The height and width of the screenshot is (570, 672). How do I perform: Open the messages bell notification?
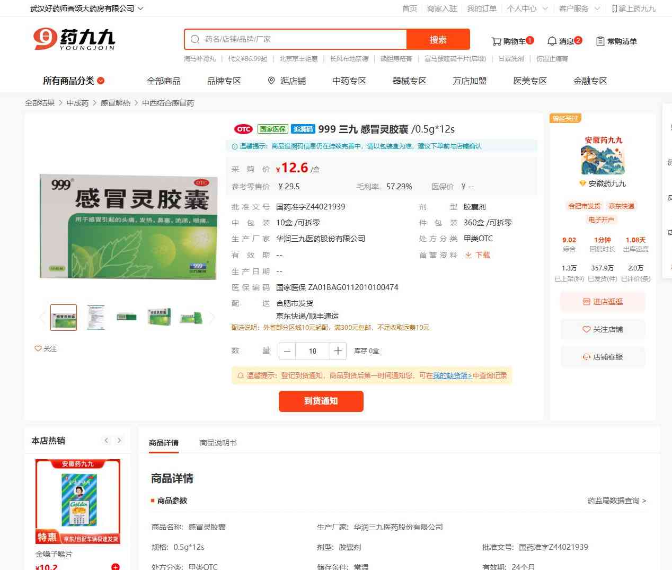point(564,41)
